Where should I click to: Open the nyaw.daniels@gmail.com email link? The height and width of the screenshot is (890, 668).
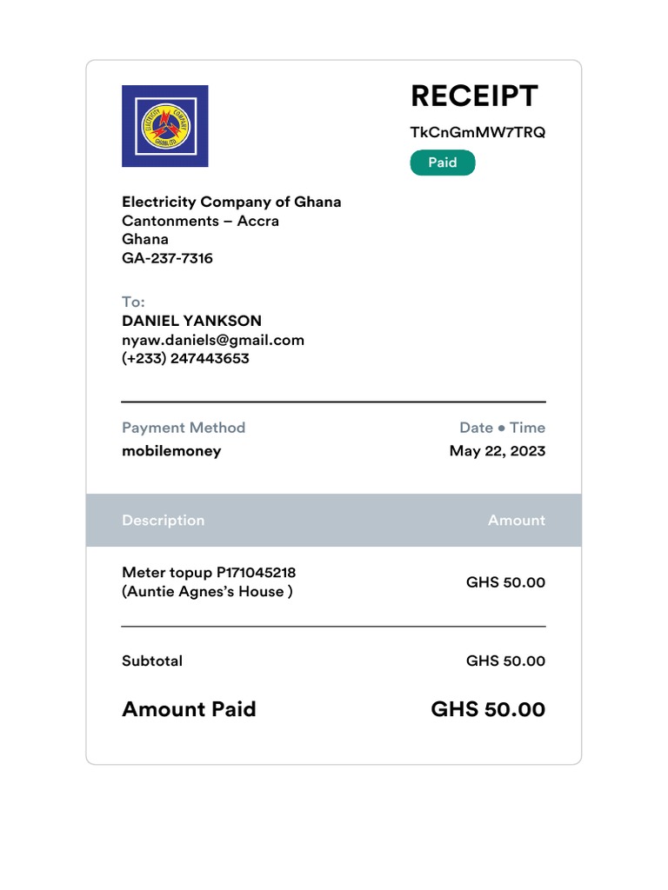[213, 340]
